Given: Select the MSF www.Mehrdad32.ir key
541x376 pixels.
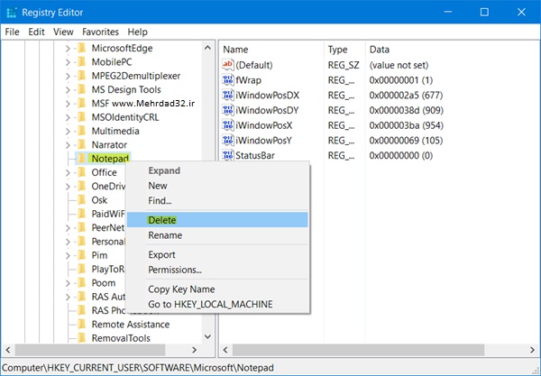Looking at the screenshot, I should tap(142, 103).
